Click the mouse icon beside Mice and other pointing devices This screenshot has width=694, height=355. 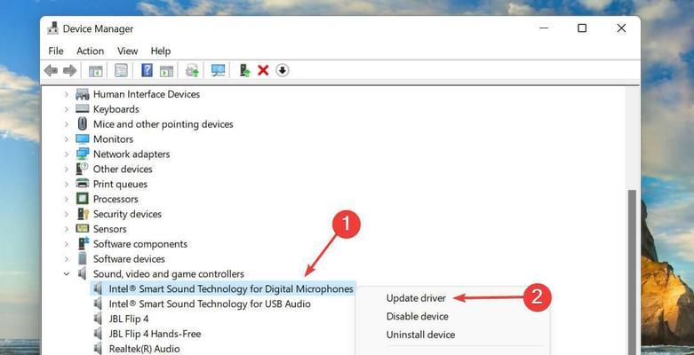pyautogui.click(x=83, y=123)
